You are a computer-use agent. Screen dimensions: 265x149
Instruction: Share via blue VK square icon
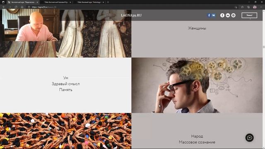tap(214, 15)
